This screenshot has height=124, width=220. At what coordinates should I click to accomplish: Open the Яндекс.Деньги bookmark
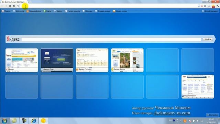coord(34,11)
